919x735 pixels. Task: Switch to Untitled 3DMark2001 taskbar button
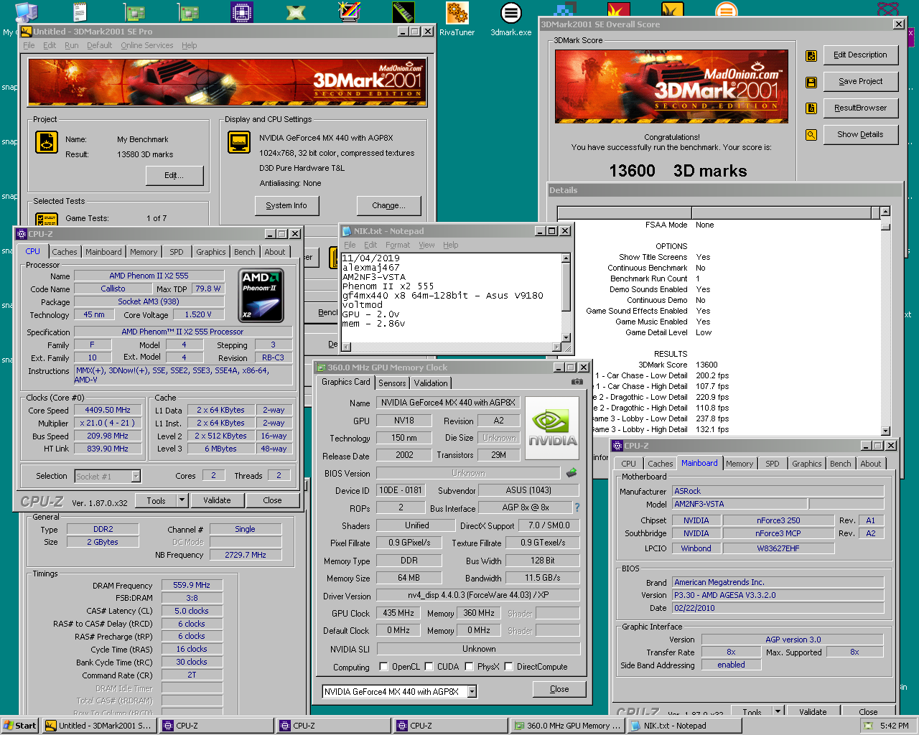99,726
